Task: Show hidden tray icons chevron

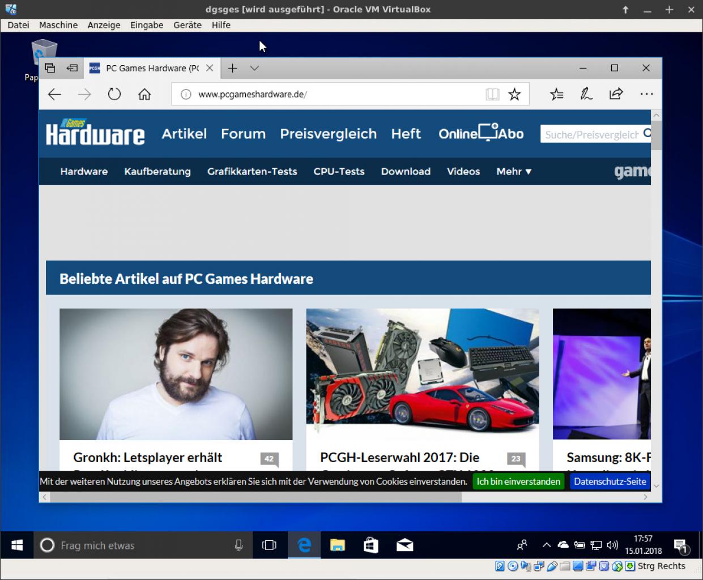Action: (546, 545)
